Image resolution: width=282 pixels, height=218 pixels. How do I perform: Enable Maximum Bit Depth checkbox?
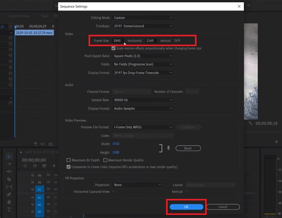[69, 160]
